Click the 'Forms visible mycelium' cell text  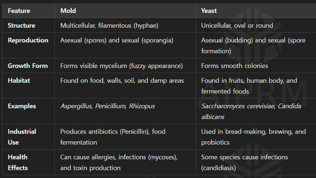coord(121,66)
